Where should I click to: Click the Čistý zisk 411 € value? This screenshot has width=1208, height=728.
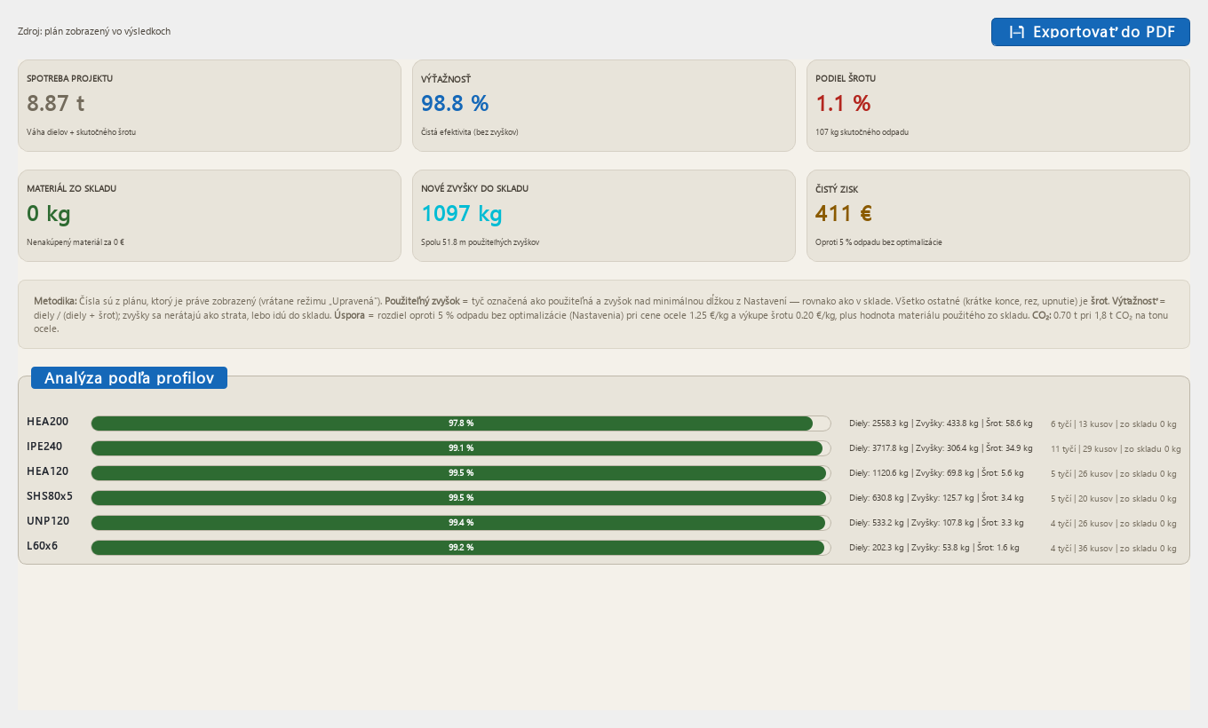[844, 214]
